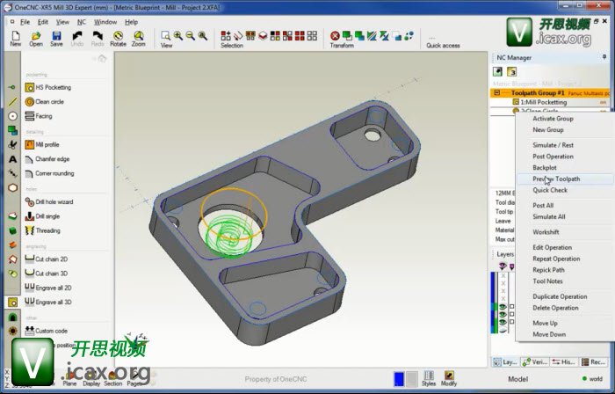Switch to the Veri... tab

535,361
